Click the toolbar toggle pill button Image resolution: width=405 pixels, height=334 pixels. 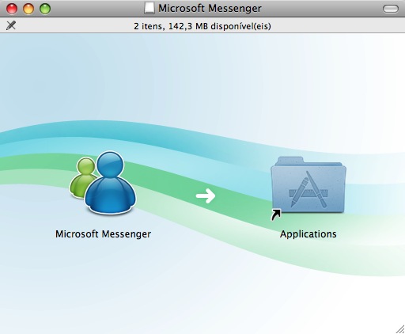pos(390,9)
